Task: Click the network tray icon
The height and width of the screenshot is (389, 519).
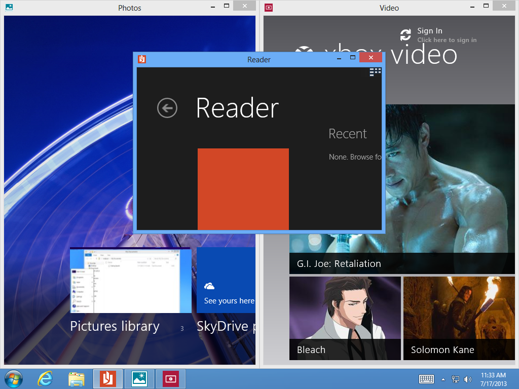Action: (x=456, y=379)
